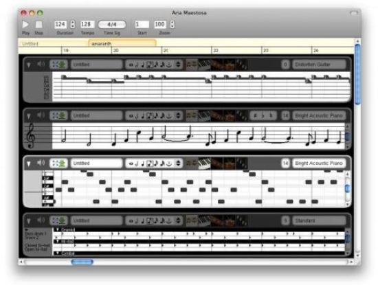Open score editor in the Distortion Guitar track
The image size is (378, 285).
tap(192, 65)
